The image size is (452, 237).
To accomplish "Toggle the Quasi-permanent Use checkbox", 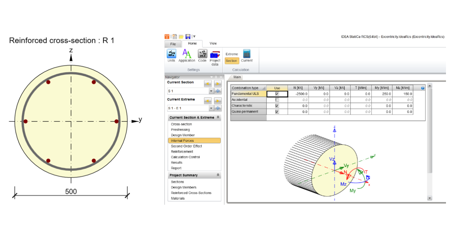I will coord(277,112).
